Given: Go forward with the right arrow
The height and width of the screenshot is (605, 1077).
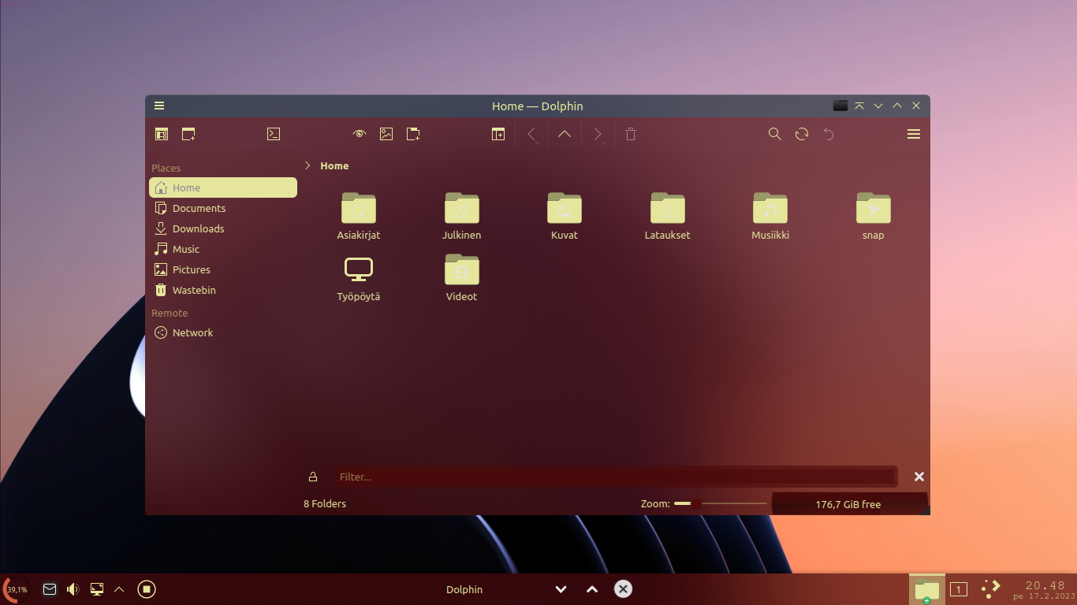Looking at the screenshot, I should [x=598, y=133].
